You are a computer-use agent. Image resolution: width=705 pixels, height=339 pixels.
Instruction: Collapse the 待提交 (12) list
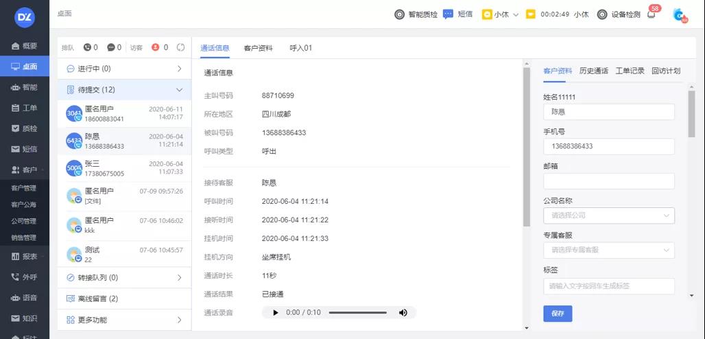179,90
